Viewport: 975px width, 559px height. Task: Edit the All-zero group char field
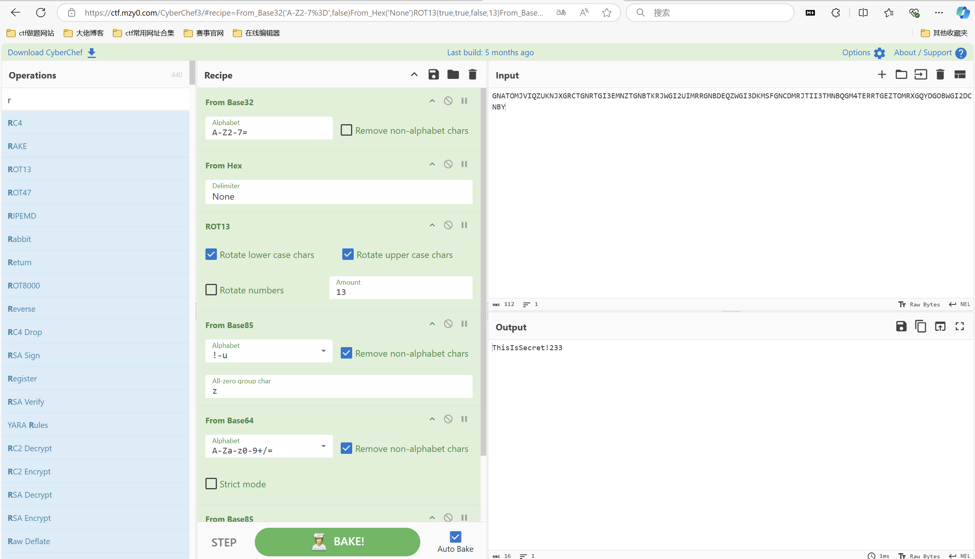click(x=339, y=386)
